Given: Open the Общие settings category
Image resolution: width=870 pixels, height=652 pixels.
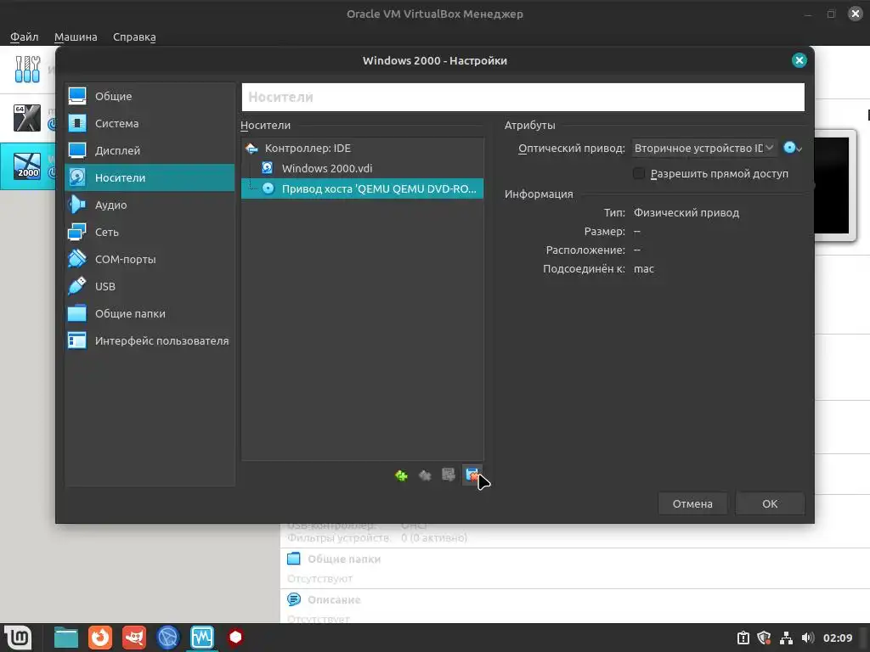Looking at the screenshot, I should (x=150, y=96).
